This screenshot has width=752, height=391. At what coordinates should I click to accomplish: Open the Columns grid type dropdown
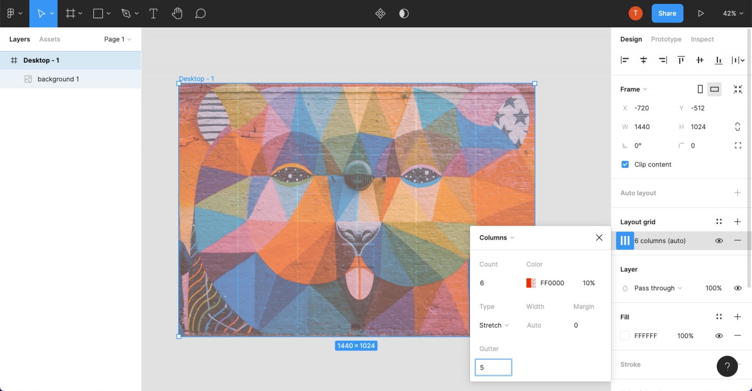pos(496,238)
